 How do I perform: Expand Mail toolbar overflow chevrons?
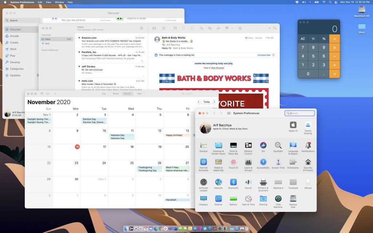[269, 28]
